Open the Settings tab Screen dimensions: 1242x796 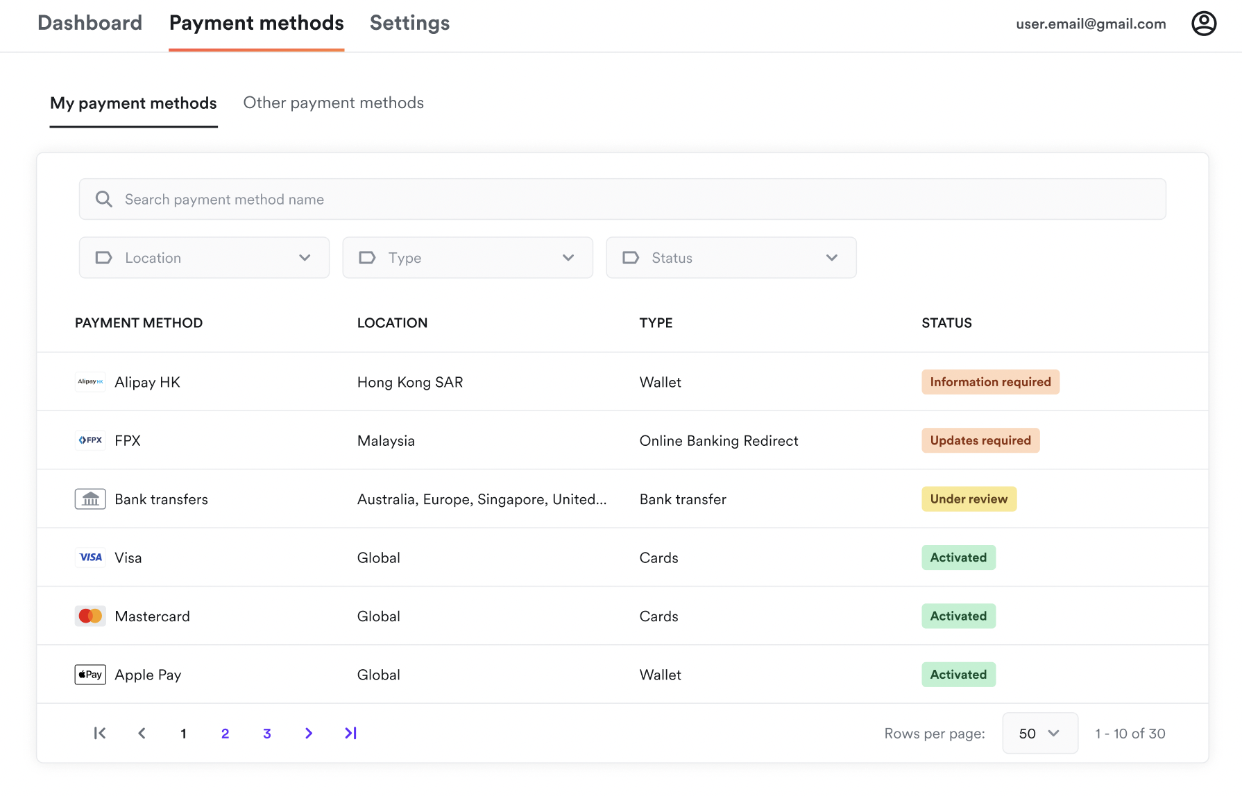point(409,24)
